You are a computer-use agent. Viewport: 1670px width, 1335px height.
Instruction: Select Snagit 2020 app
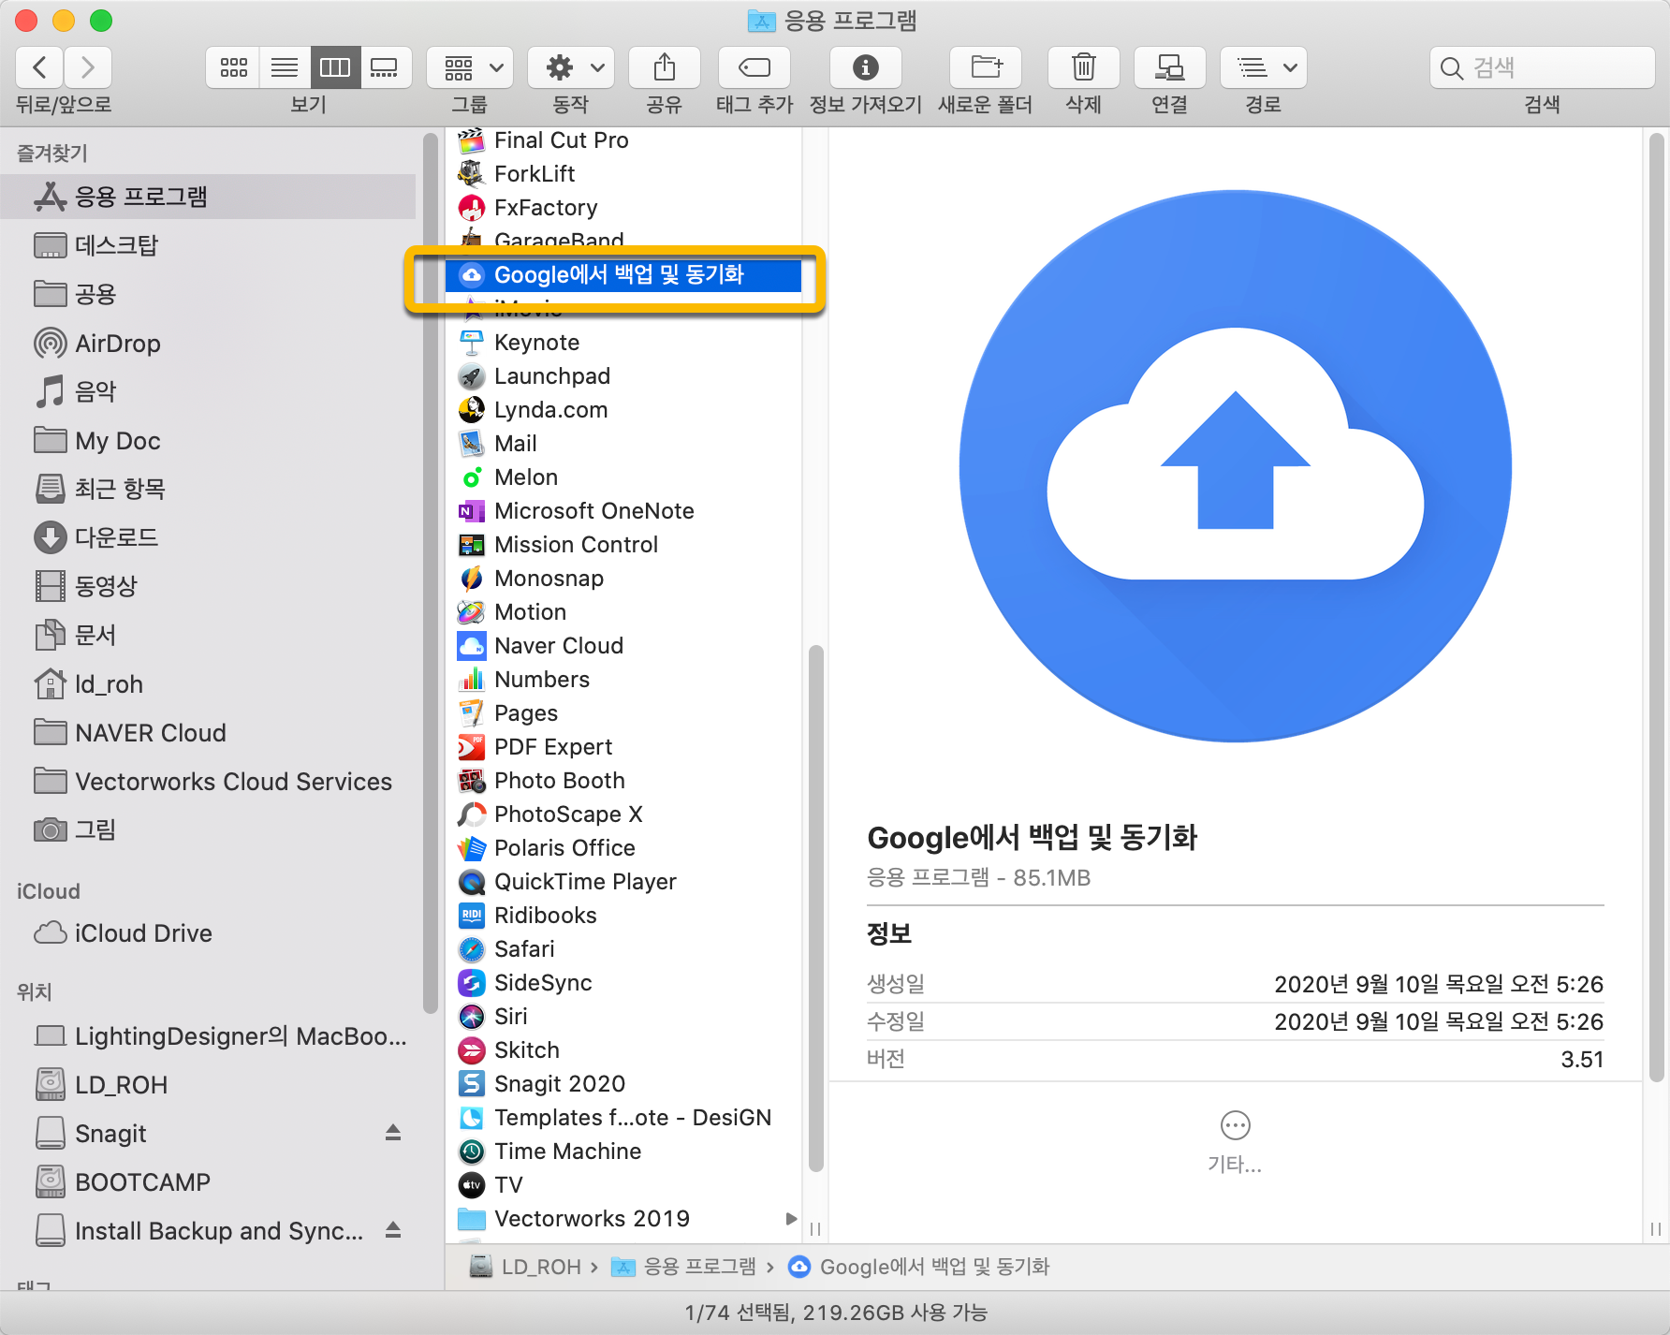(x=623, y=1084)
